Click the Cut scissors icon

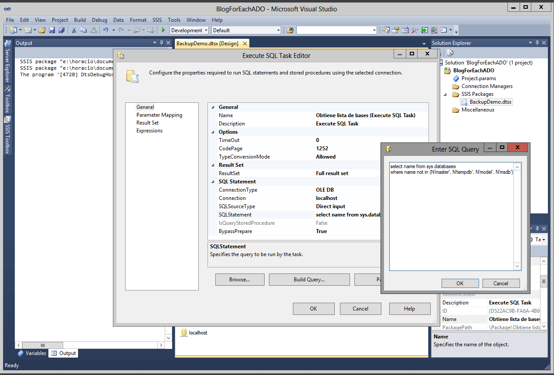click(74, 30)
